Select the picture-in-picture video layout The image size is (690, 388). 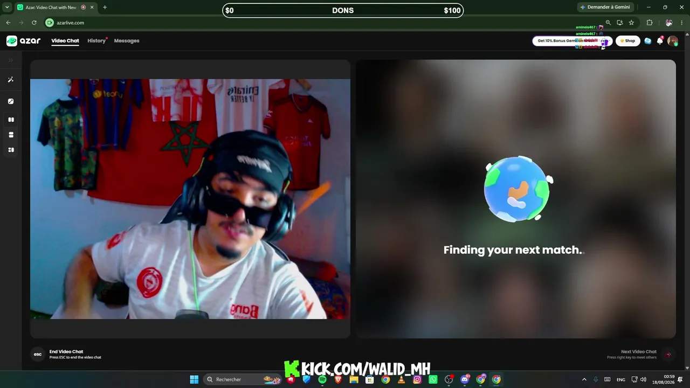[11, 150]
